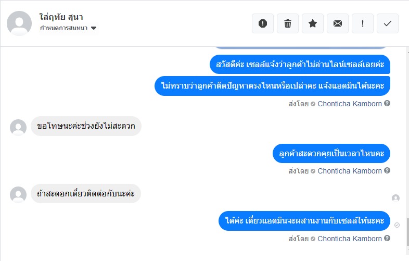Click the spam report icon in header

263,23
